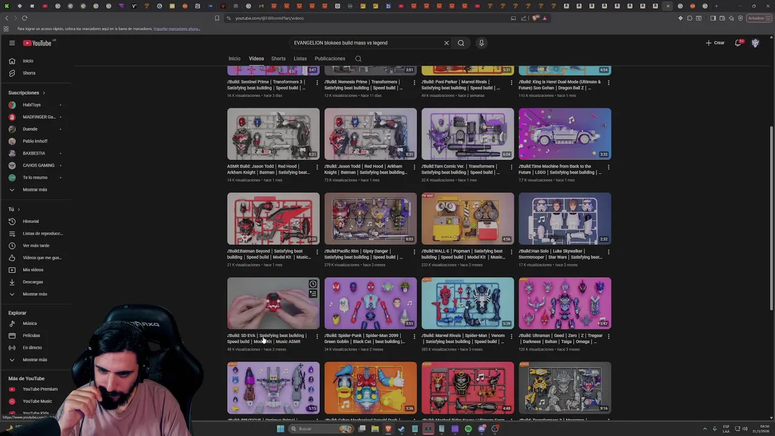Click the search magnifier button
775x436 pixels.
coord(461,43)
